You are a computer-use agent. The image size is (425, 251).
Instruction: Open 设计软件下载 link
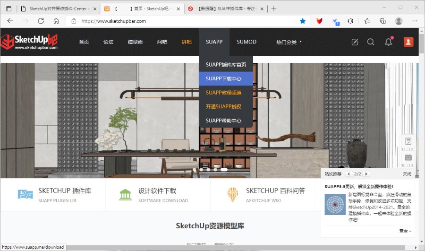[x=157, y=191]
